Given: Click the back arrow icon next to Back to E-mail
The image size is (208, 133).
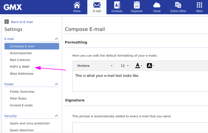Looking at the screenshot, I should click(x=7, y=22).
